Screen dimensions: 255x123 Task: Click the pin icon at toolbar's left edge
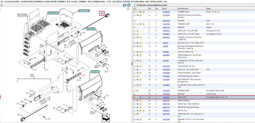(2, 5)
